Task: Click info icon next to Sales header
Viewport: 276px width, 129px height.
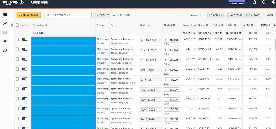Action: [235, 25]
